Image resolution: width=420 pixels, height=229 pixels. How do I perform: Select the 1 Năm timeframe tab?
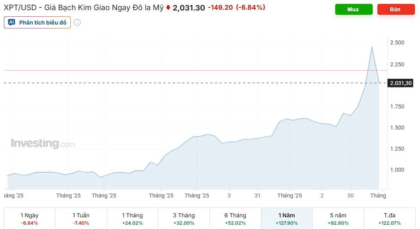(x=287, y=218)
